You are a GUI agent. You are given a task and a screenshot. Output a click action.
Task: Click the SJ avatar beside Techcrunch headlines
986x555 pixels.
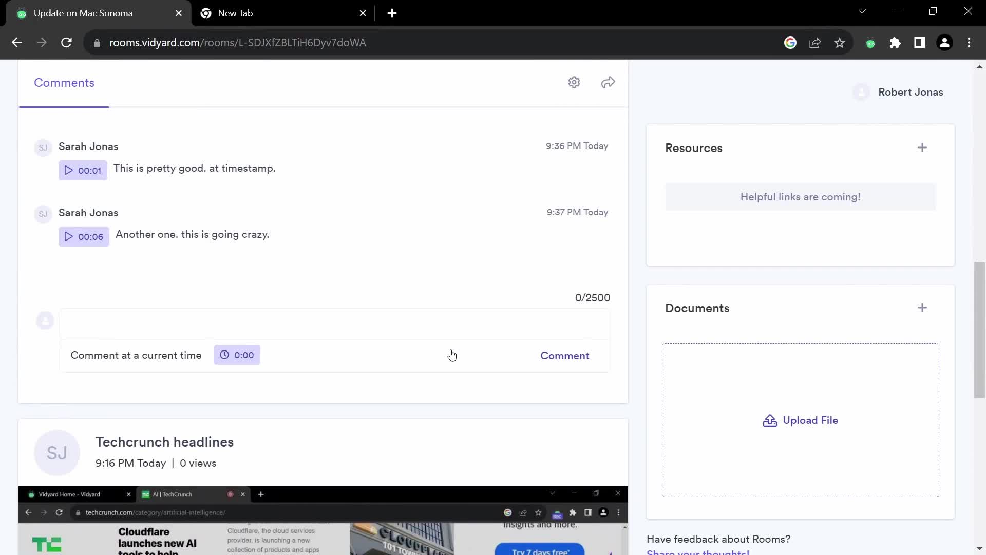point(57,453)
